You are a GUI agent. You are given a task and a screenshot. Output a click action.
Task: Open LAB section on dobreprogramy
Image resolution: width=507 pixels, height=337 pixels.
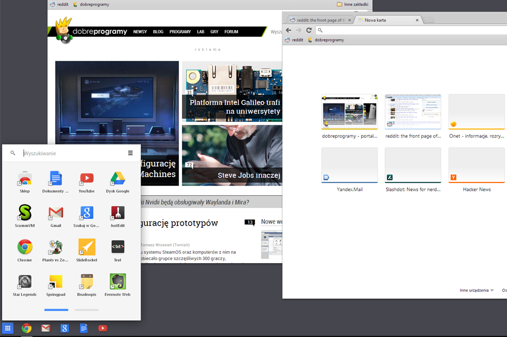pos(201,32)
